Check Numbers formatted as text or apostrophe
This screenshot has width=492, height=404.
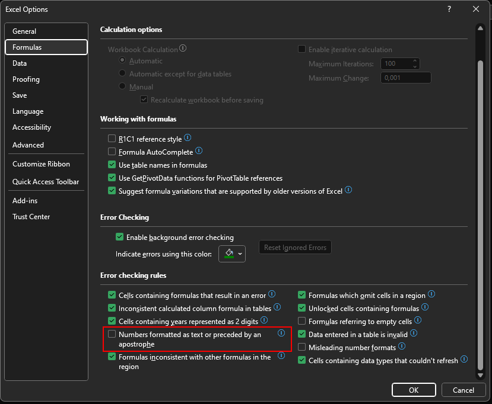112,335
